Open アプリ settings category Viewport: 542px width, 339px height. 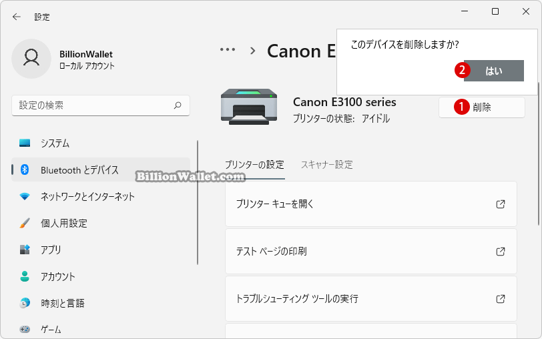pyautogui.click(x=101, y=250)
